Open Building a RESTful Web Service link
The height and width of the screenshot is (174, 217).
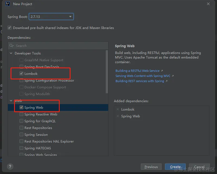pos(138,71)
